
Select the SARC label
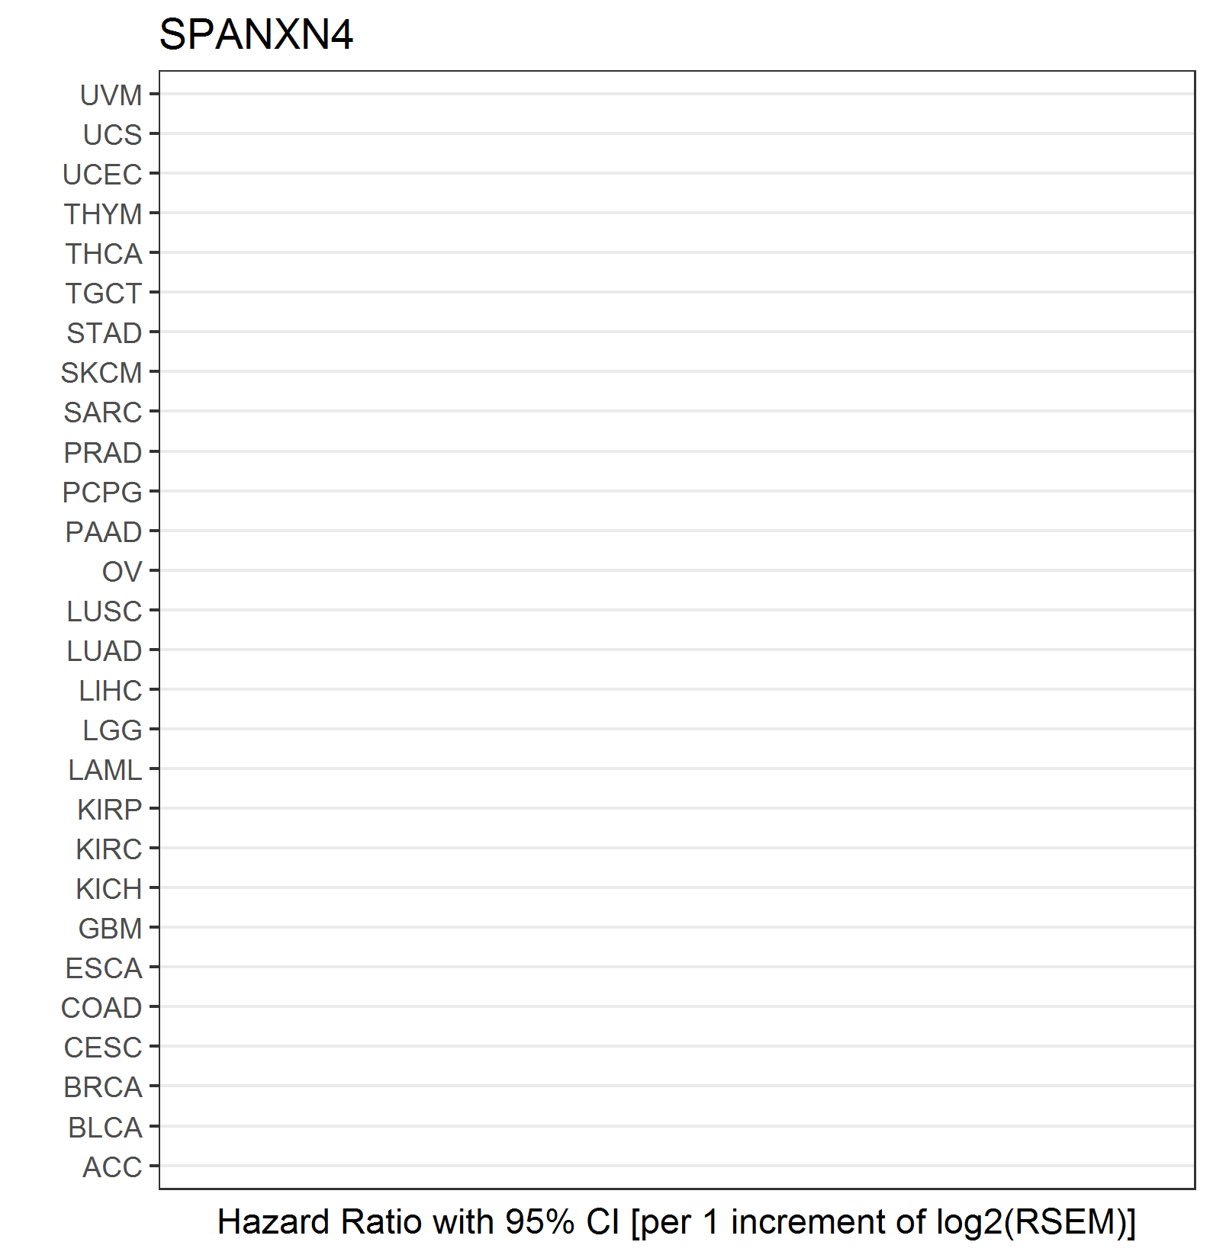coord(103,412)
